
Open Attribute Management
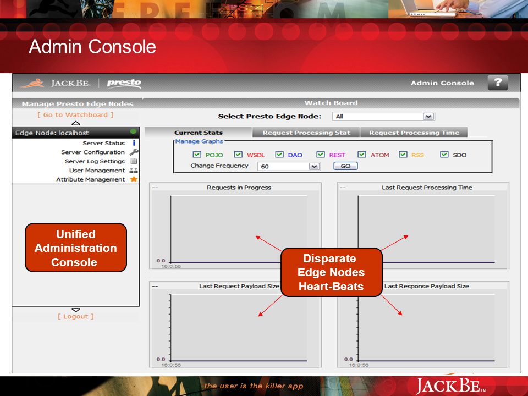[90, 179]
